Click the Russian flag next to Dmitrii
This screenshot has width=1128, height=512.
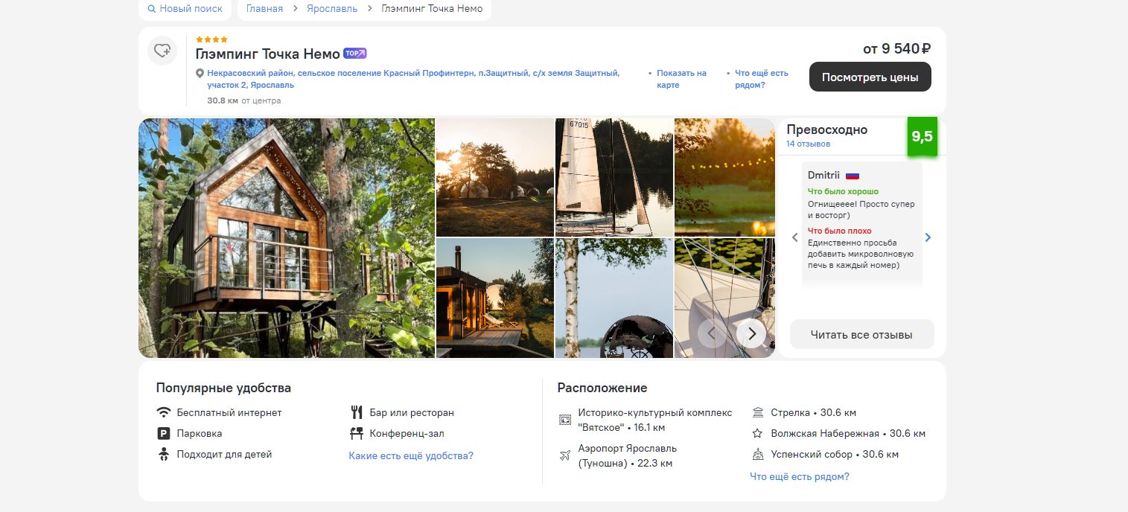click(x=853, y=176)
